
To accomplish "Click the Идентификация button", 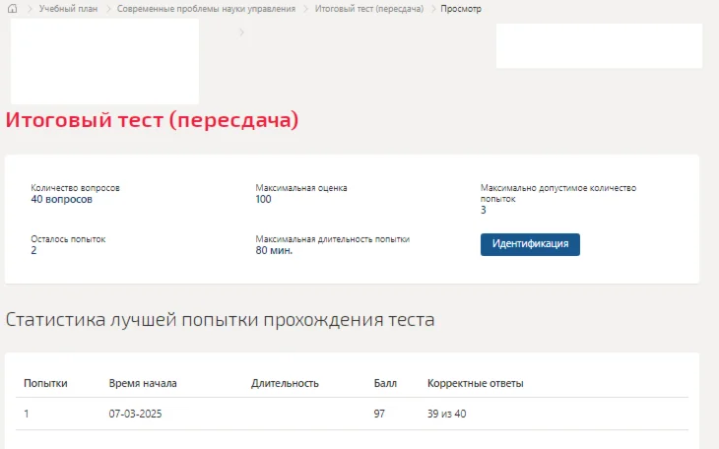I will click(530, 244).
